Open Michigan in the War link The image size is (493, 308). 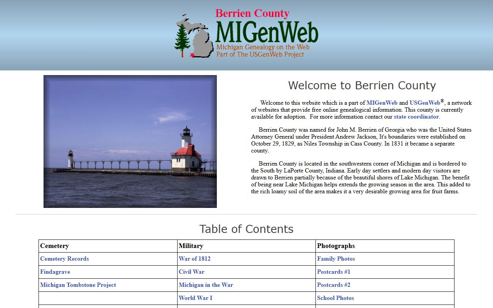pos(206,285)
